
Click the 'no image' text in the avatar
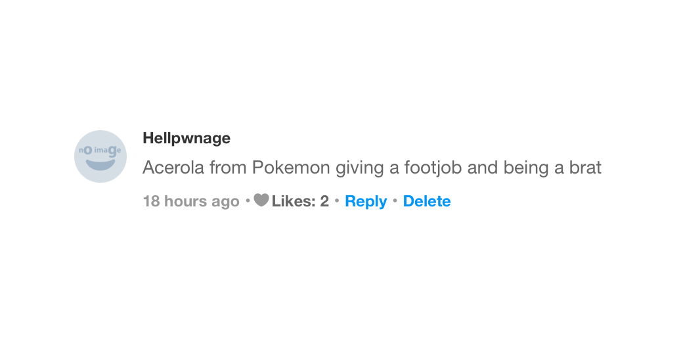pos(100,151)
